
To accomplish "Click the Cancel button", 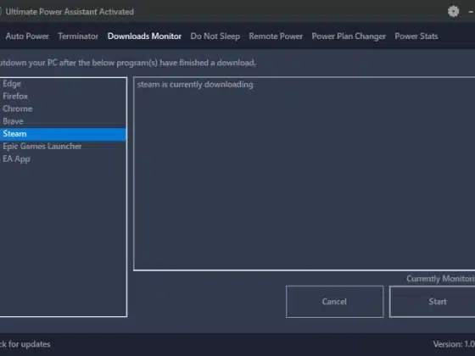I will 334,302.
